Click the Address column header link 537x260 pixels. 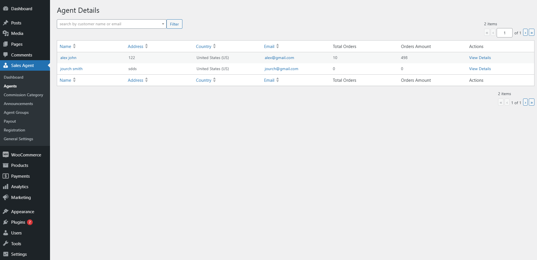(136, 47)
